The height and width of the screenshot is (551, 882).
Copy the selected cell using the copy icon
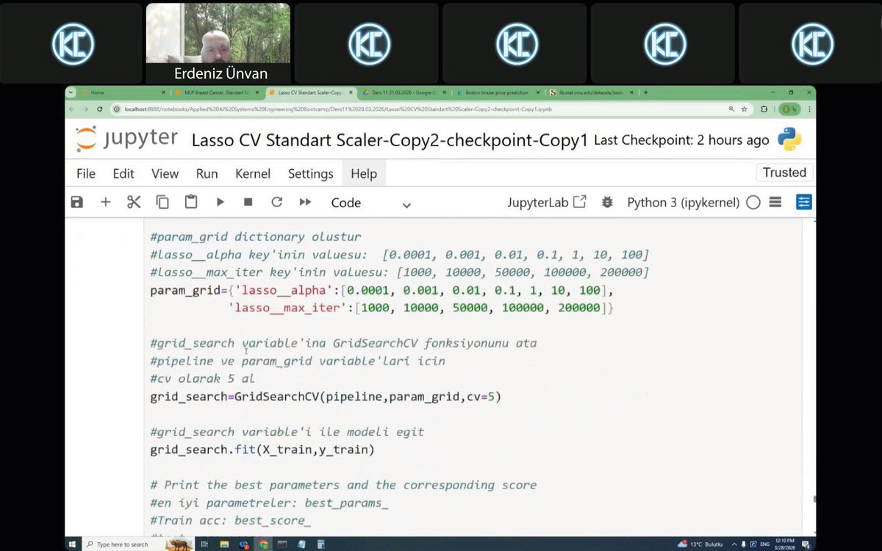[162, 202]
